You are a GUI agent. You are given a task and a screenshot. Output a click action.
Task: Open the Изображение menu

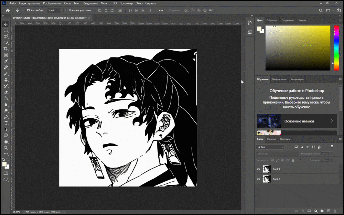point(52,3)
